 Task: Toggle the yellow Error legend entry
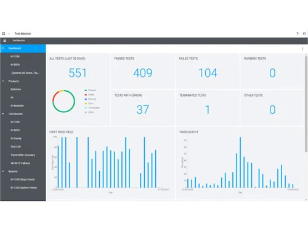coord(89,103)
